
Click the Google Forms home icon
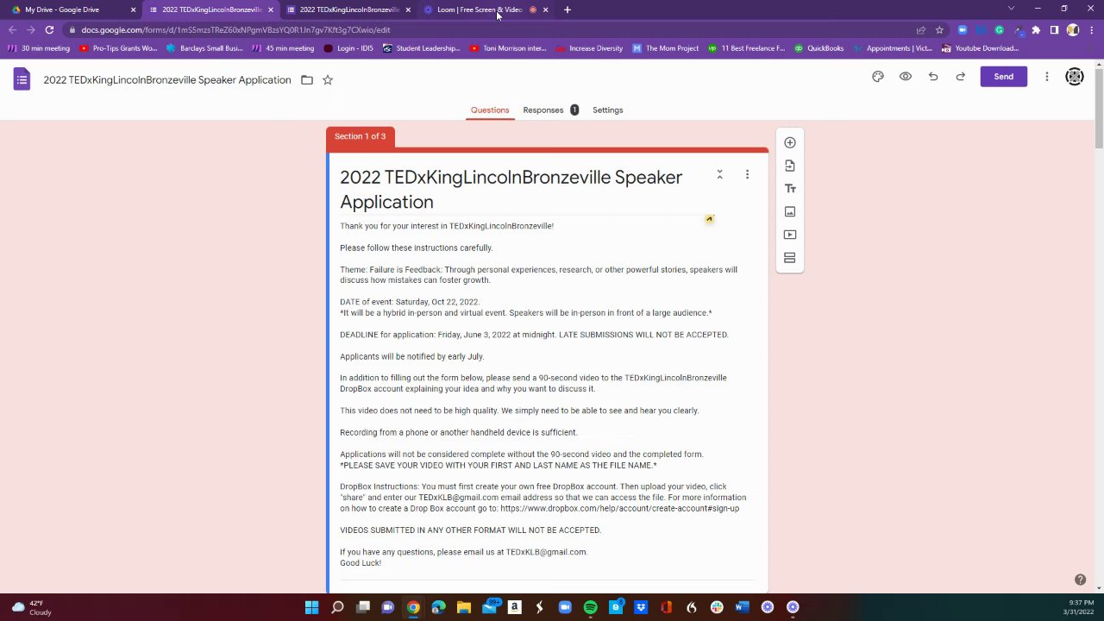point(22,79)
